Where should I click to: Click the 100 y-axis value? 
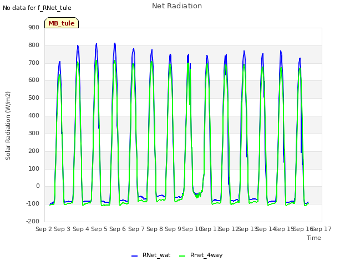[34, 168]
